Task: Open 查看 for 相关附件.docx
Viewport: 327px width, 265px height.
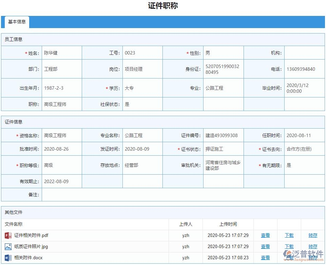Action: [265, 258]
